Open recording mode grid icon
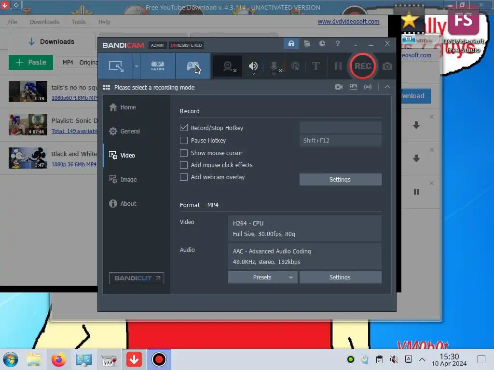This screenshot has width=494, height=370. 107,88
